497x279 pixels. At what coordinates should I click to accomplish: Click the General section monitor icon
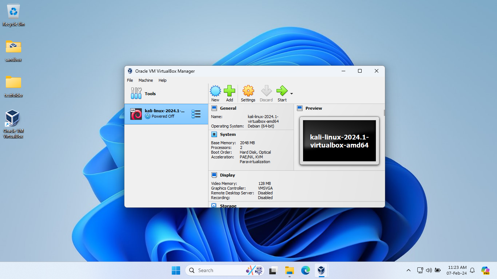tap(214, 108)
